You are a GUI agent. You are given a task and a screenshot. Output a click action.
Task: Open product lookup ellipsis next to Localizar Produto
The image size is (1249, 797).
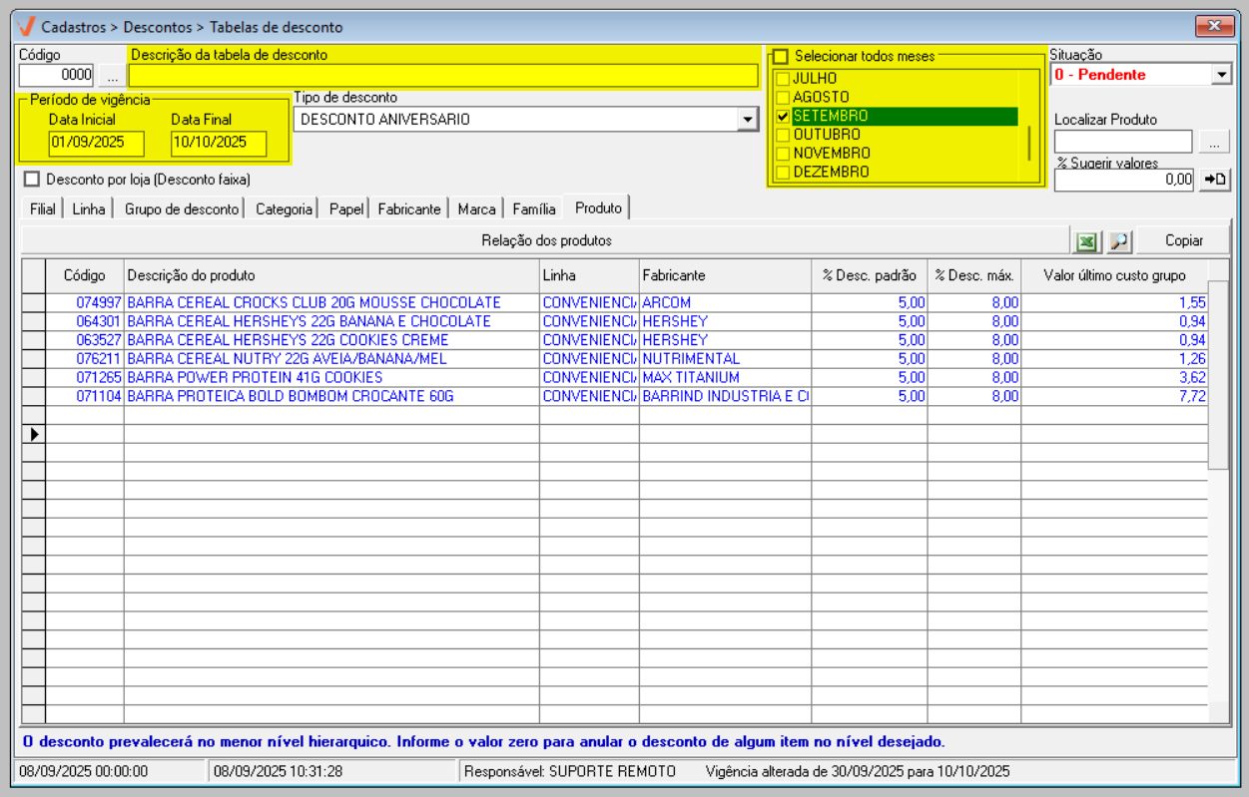tap(1214, 143)
